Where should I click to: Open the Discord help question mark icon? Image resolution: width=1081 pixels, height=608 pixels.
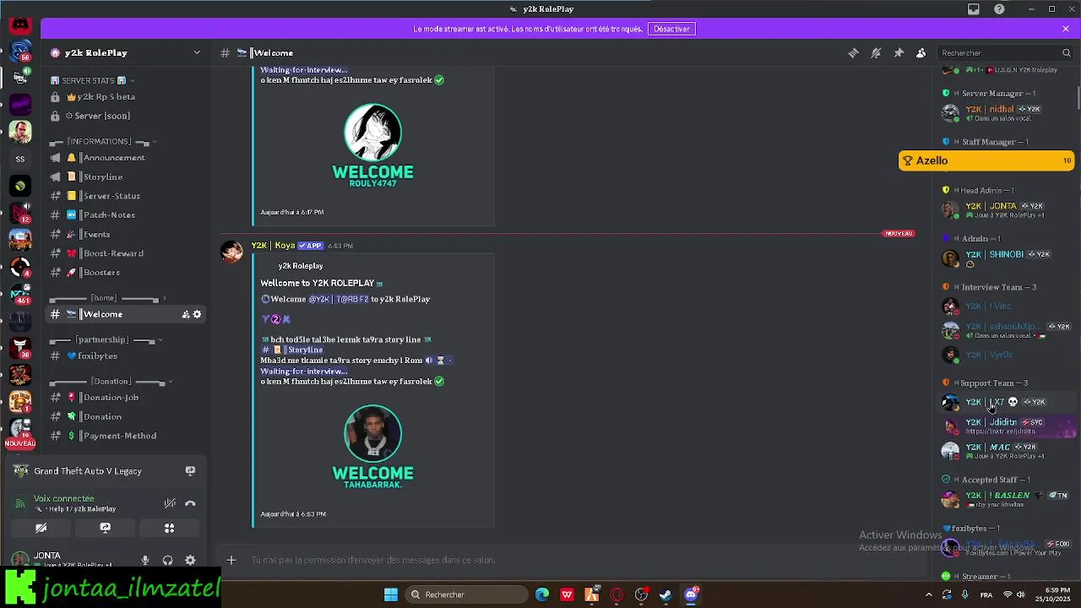pos(999,9)
